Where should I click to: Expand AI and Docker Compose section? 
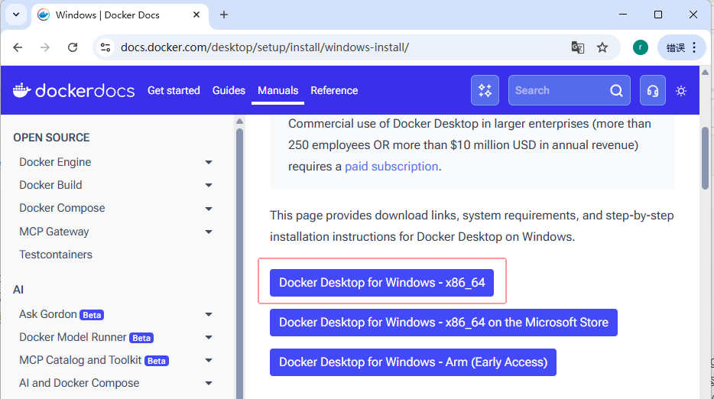(x=209, y=383)
